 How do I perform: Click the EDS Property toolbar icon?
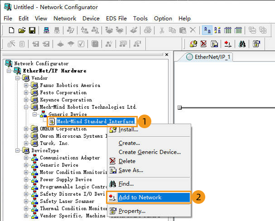click(x=256, y=43)
